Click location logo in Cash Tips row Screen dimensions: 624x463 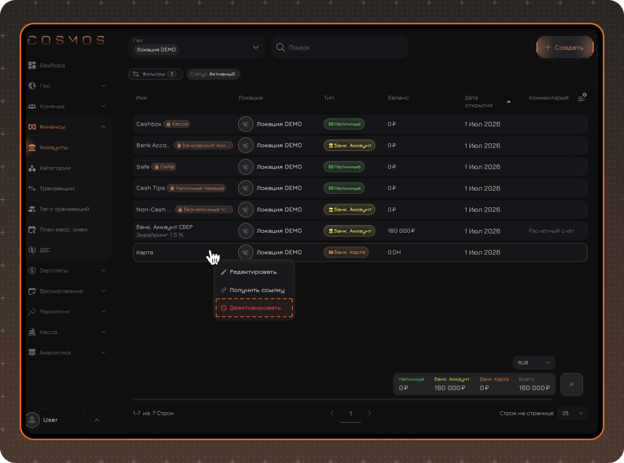click(x=246, y=188)
